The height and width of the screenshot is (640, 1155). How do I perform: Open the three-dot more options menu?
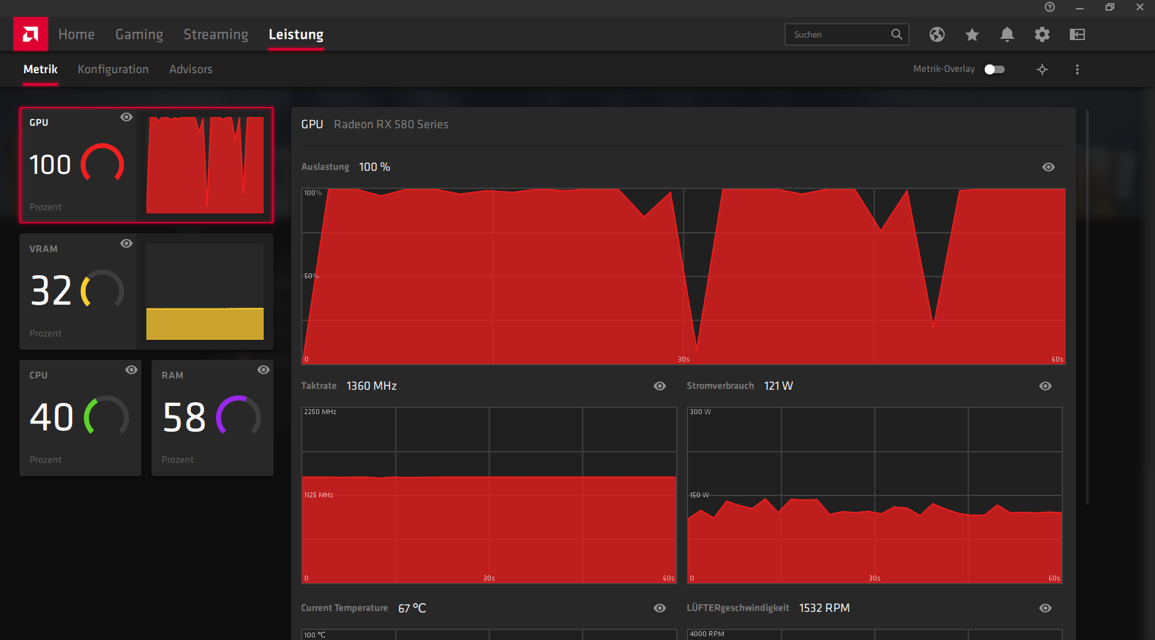click(1077, 69)
